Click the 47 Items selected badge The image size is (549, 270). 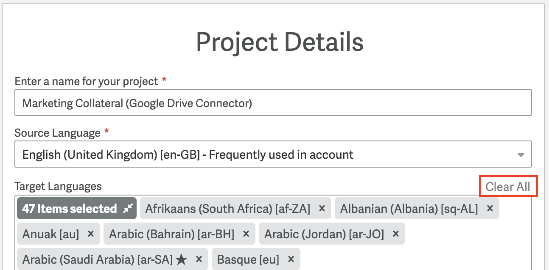77,208
